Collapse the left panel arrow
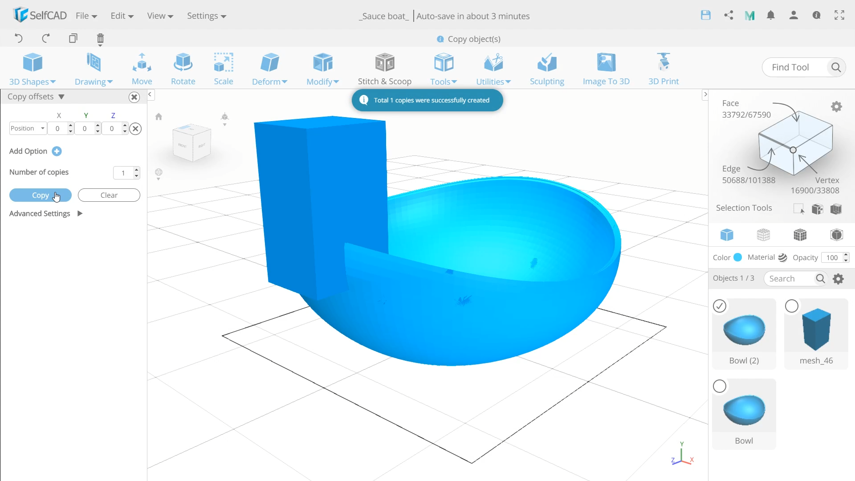855x481 pixels. pyautogui.click(x=150, y=94)
